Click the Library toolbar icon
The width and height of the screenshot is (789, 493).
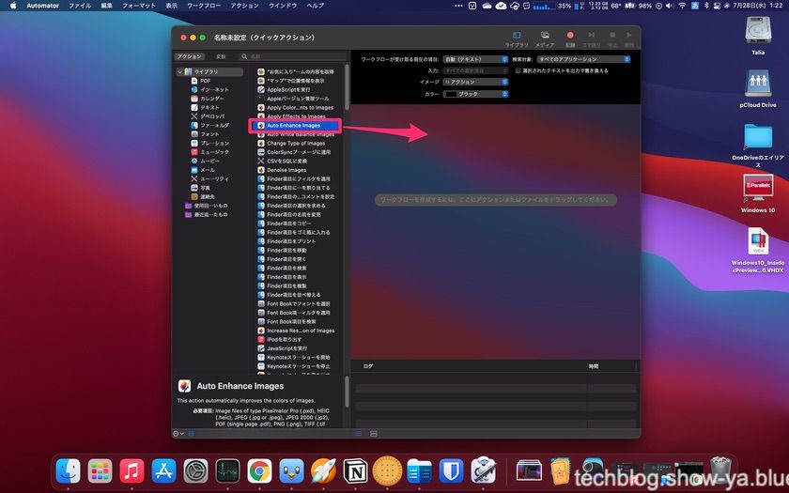tap(517, 38)
